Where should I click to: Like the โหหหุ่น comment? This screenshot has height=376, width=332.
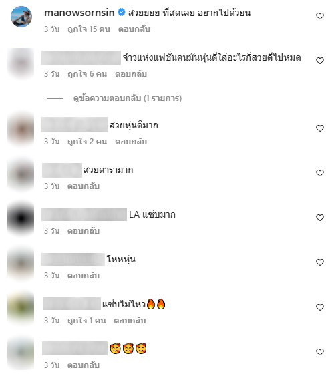click(320, 262)
